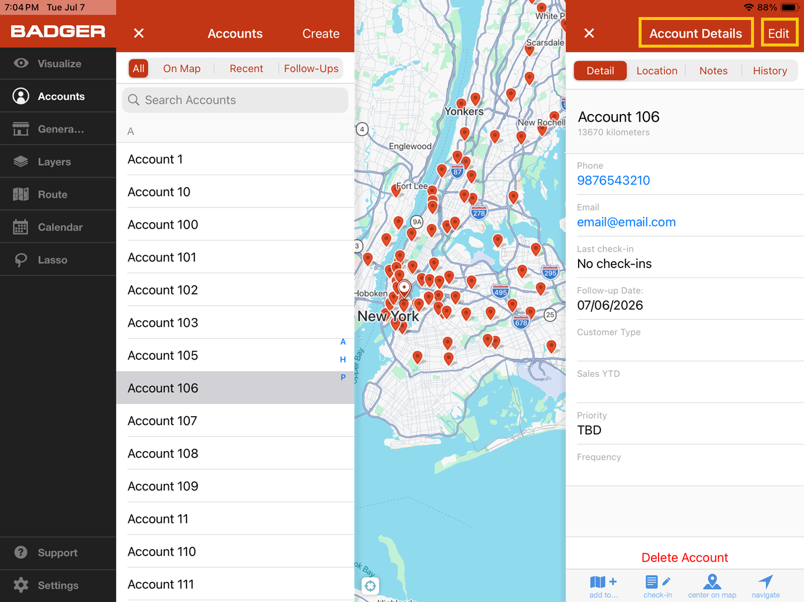Open the Calendar grid icon
Screen dimensions: 804x602
pos(21,227)
